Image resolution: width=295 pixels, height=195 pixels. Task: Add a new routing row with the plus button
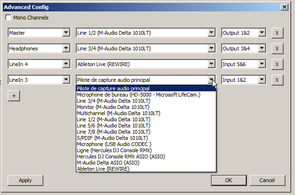[14, 96]
